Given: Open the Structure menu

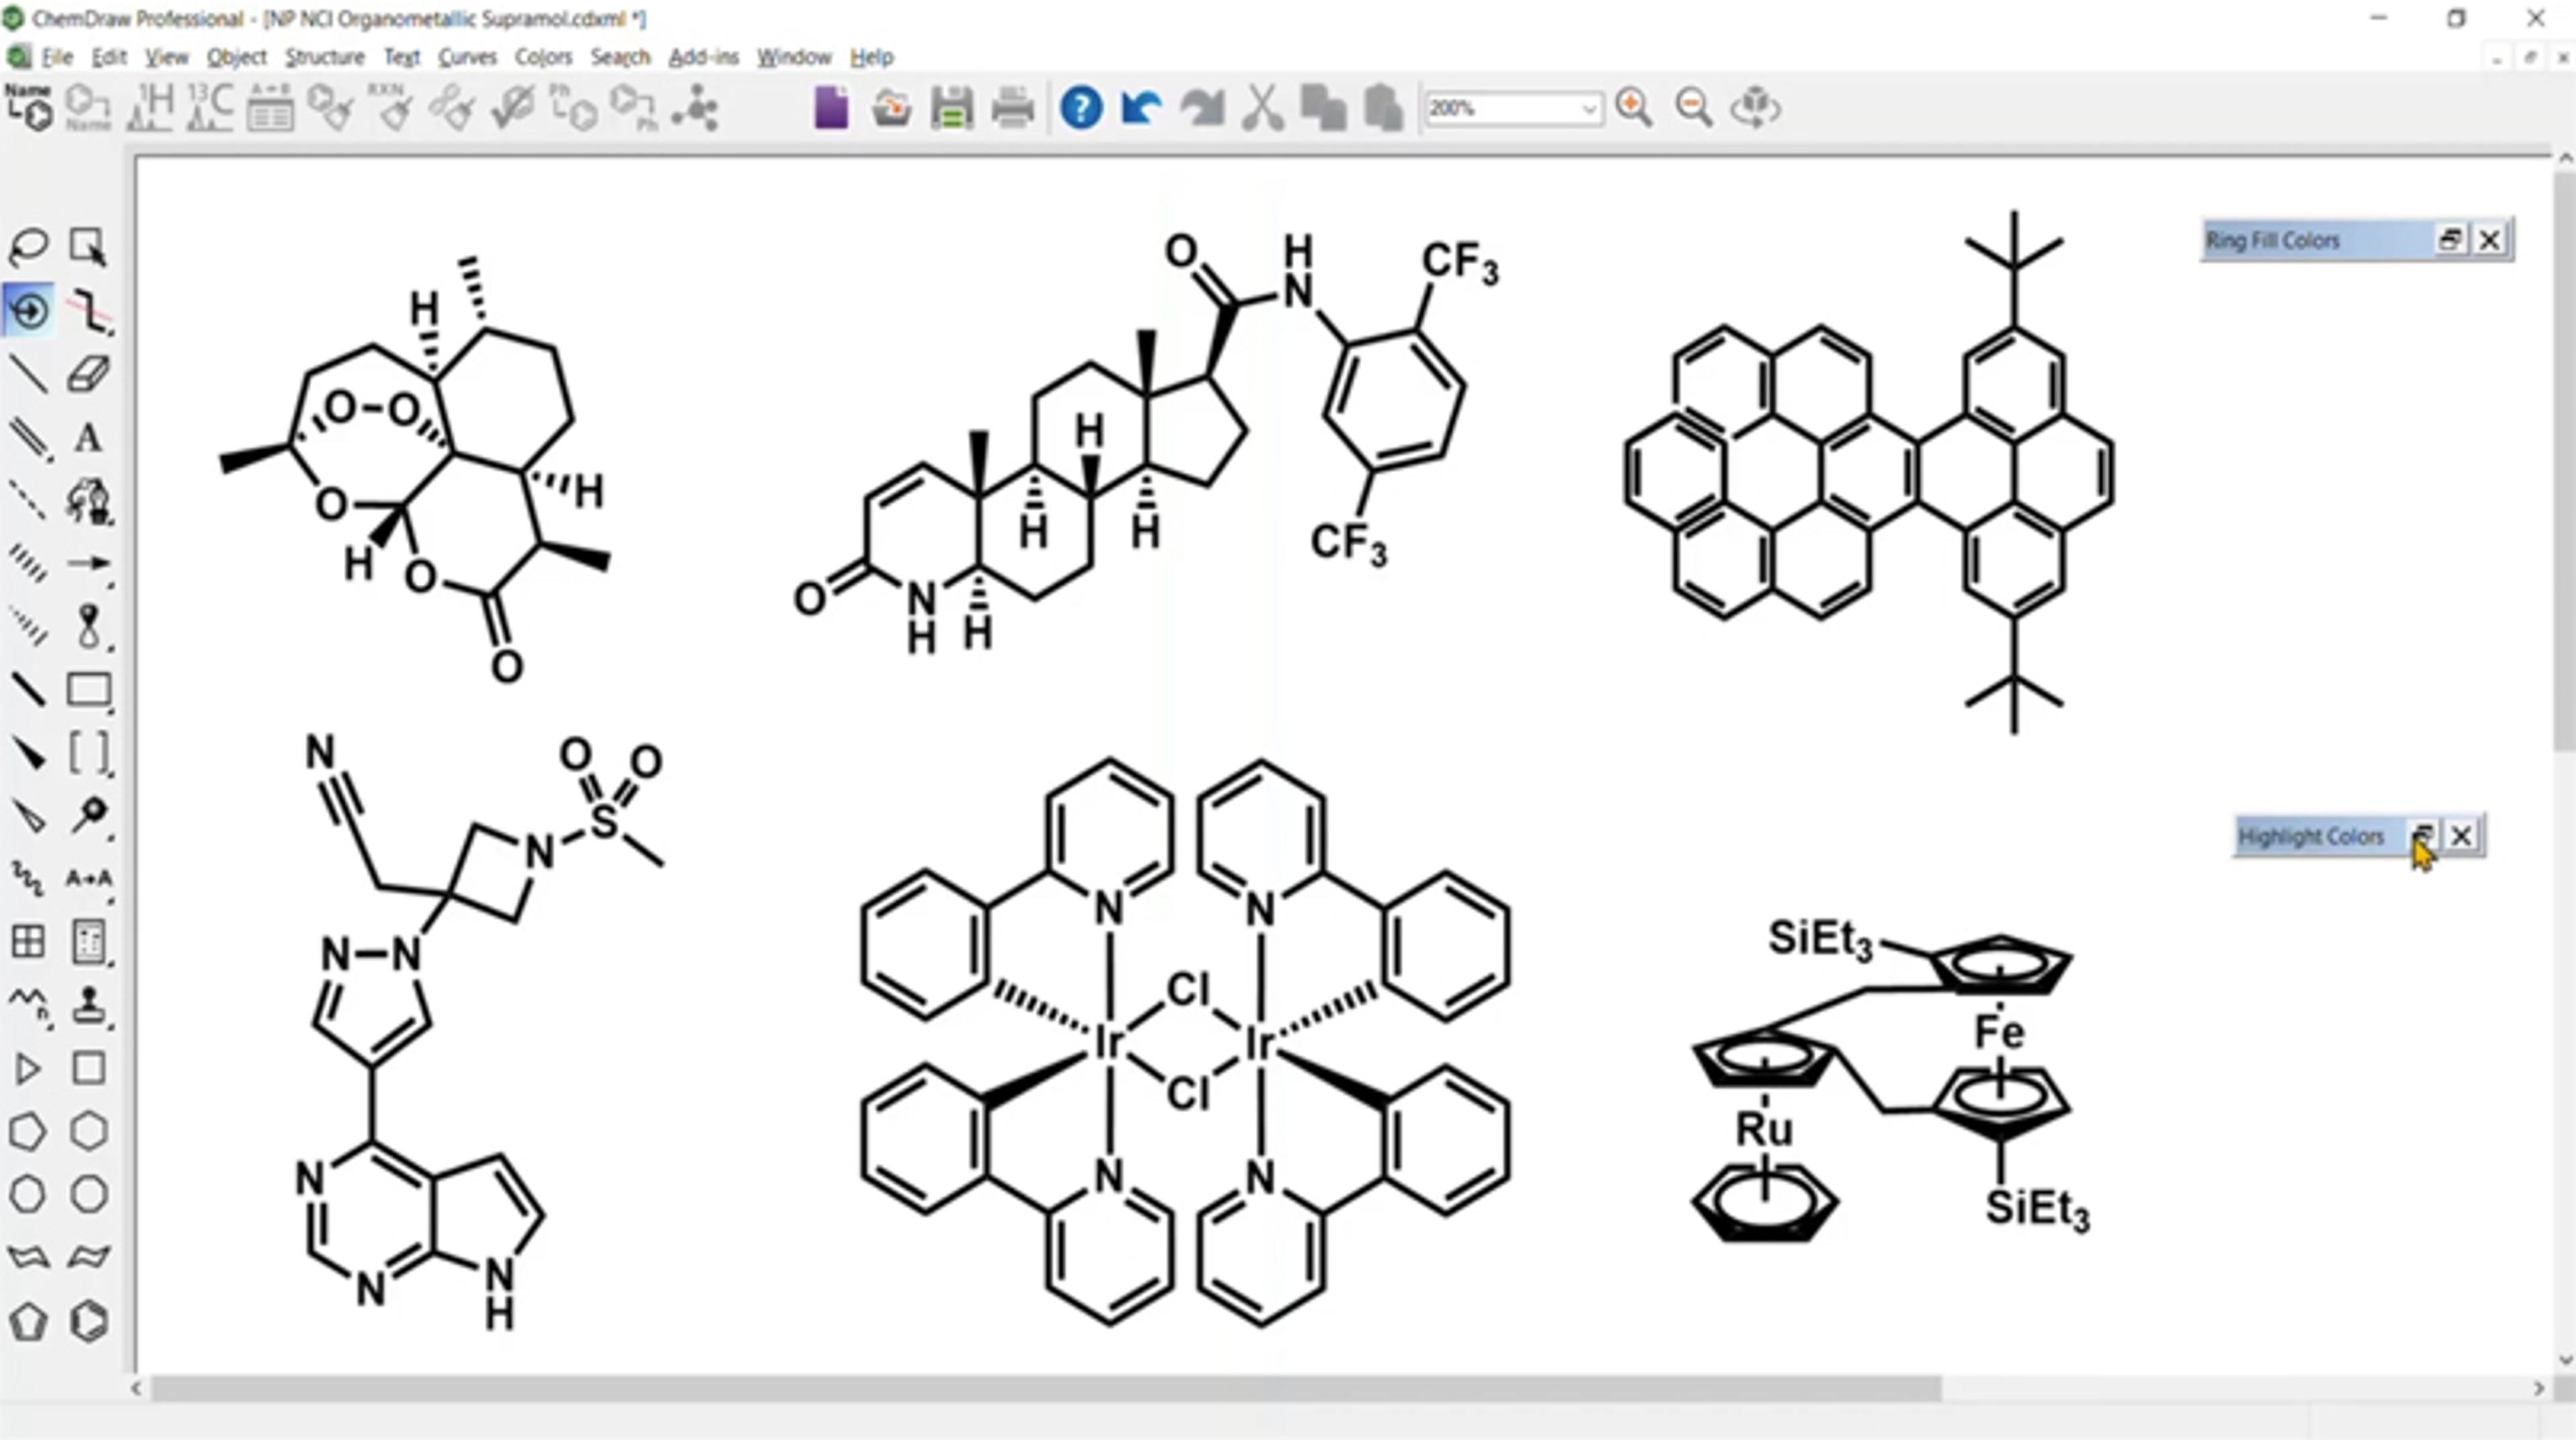Looking at the screenshot, I should click(324, 57).
